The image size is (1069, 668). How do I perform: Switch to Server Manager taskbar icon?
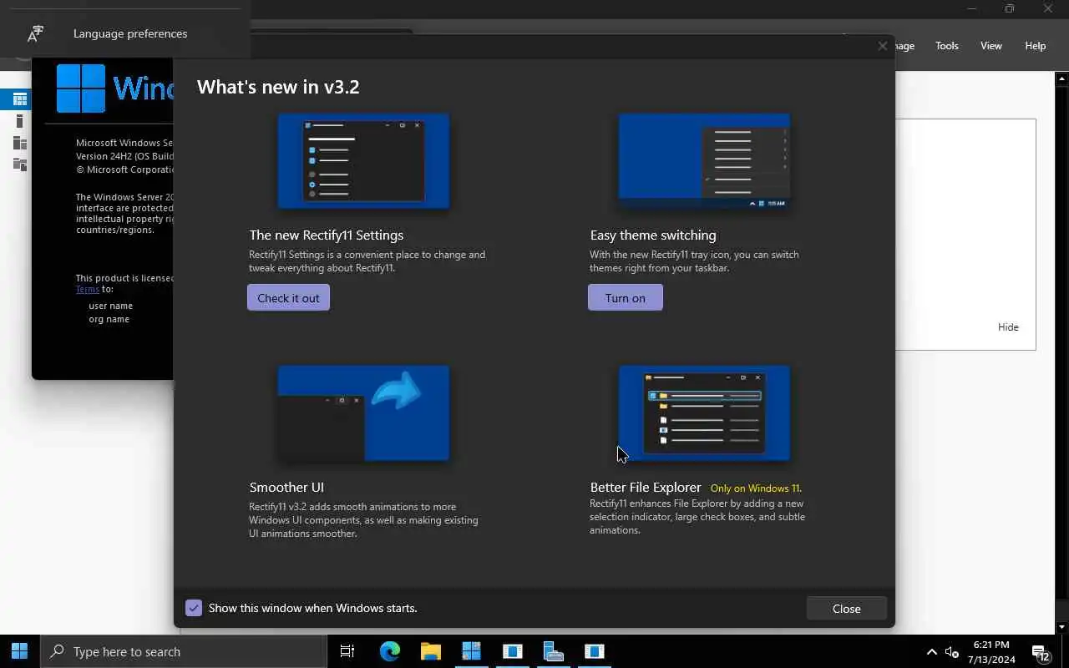tap(553, 651)
